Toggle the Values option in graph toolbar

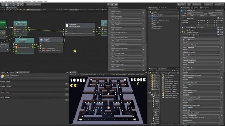tap(72, 10)
